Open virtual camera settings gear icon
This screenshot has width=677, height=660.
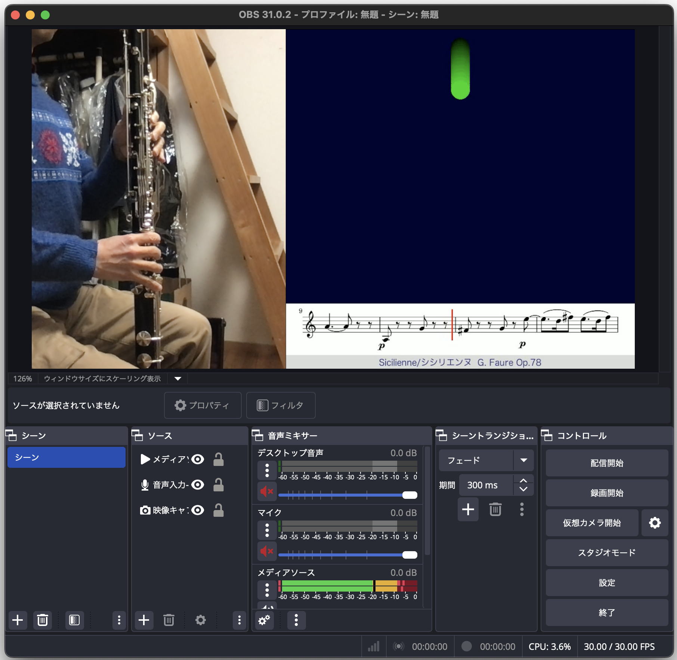(x=655, y=523)
